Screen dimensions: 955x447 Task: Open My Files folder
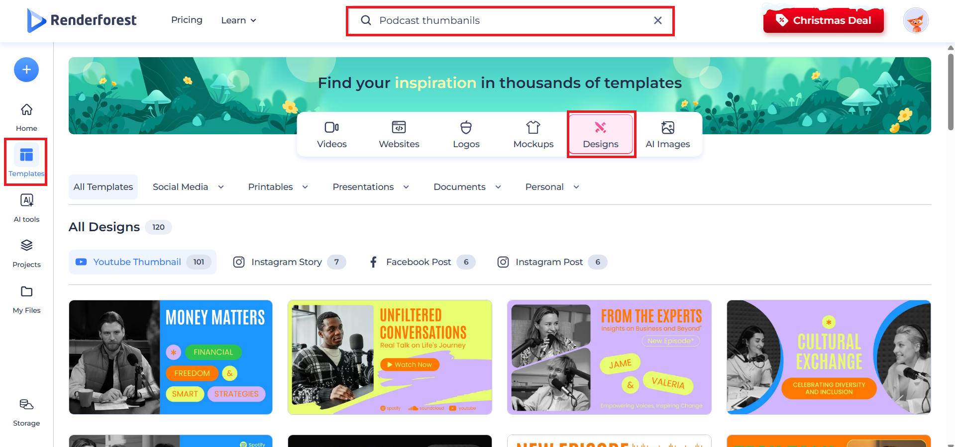pos(26,299)
